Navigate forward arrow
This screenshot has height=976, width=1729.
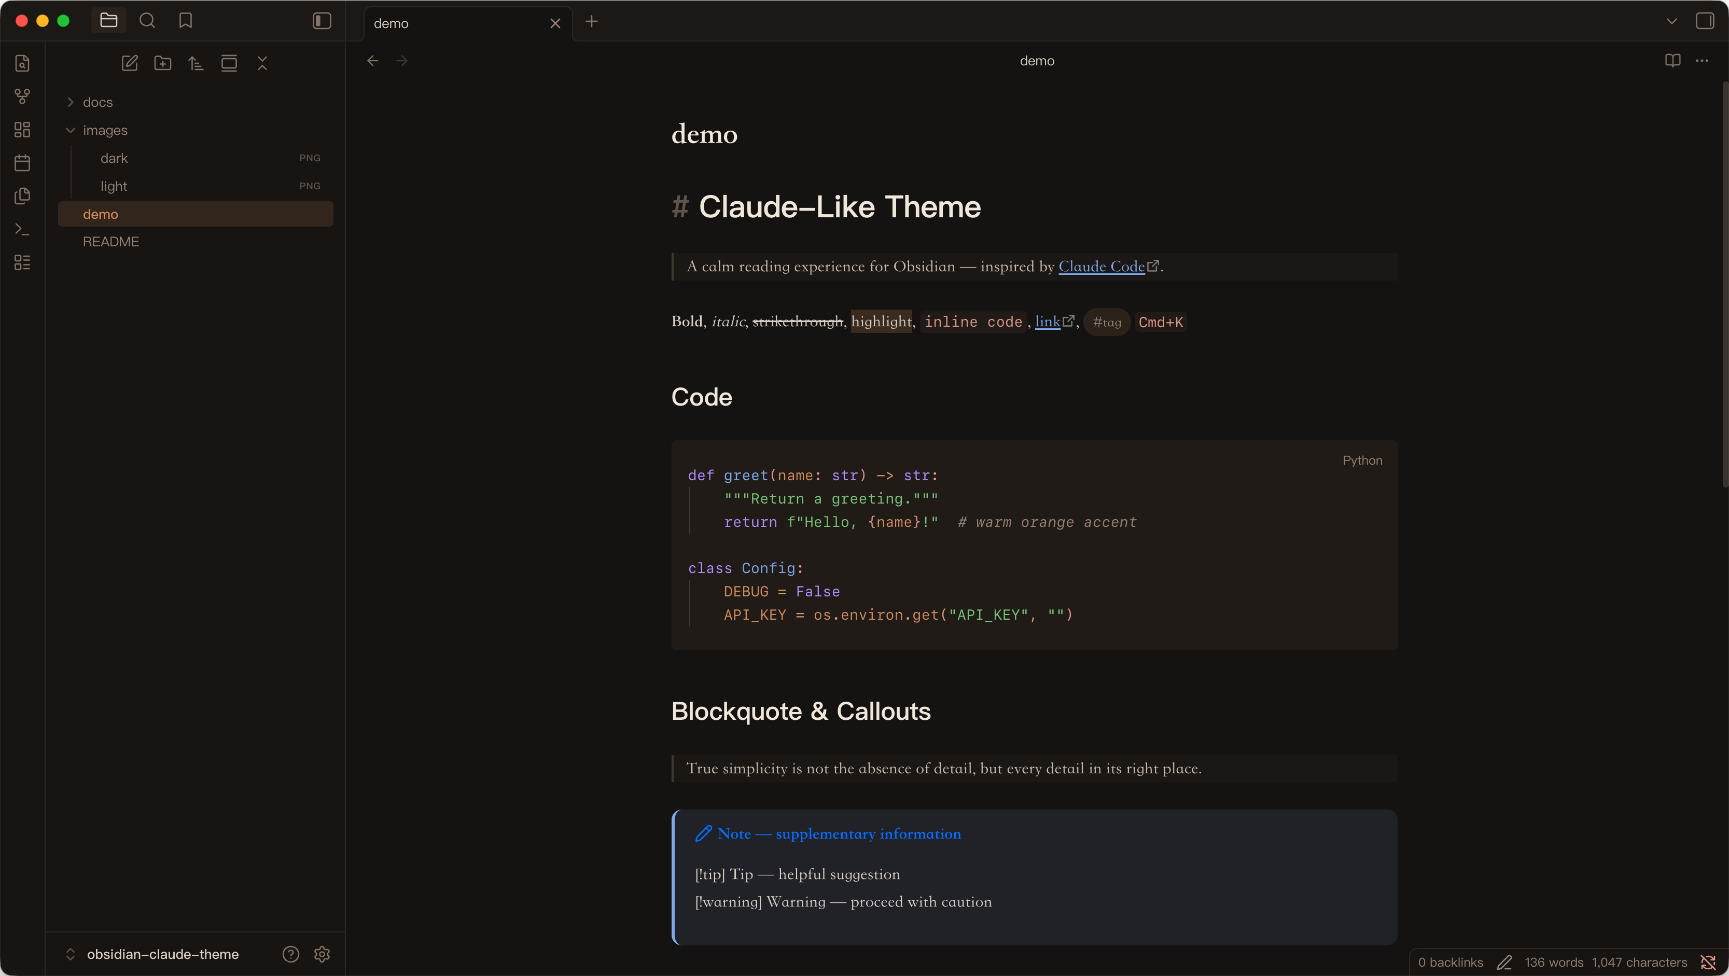pos(402,61)
